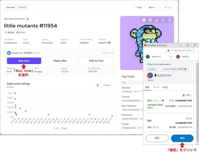Maximize the MetaMask Notification window
199x153 pixels.
[188, 45]
